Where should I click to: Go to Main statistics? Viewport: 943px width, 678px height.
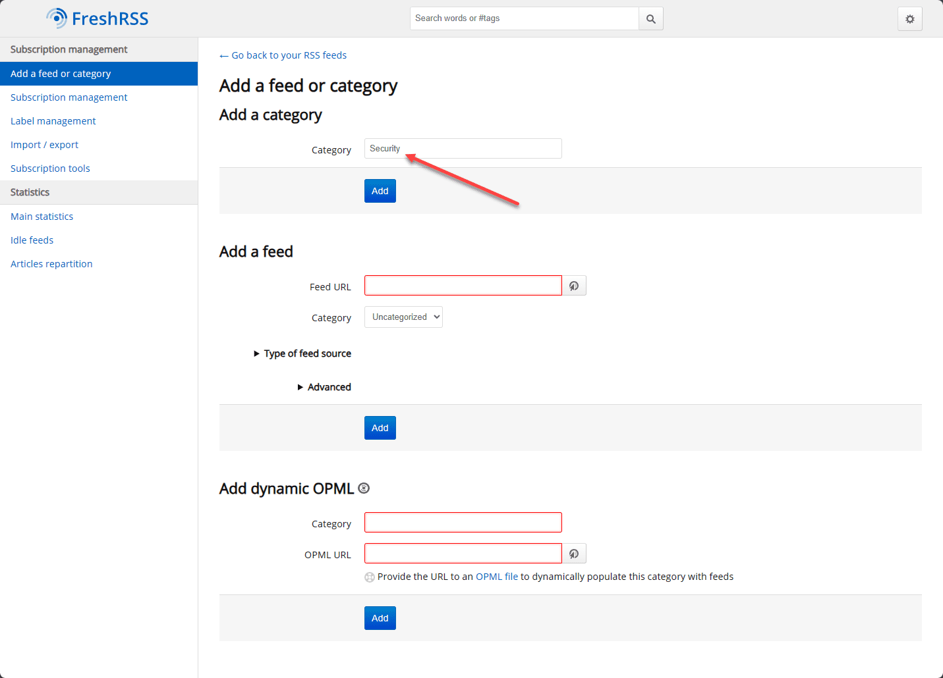(x=42, y=217)
